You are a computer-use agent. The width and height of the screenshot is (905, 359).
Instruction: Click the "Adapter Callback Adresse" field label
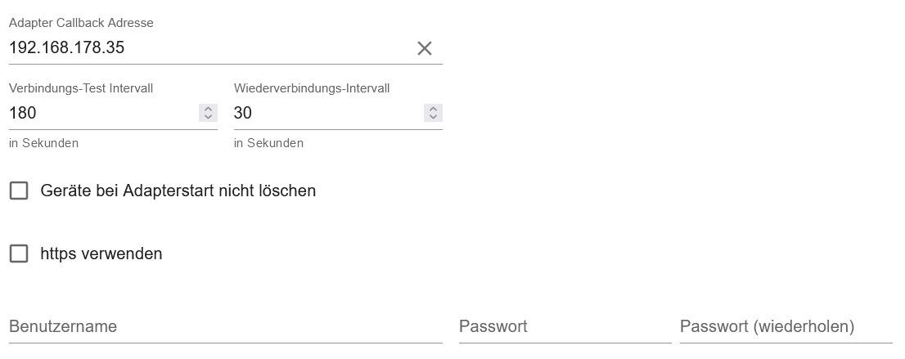81,23
